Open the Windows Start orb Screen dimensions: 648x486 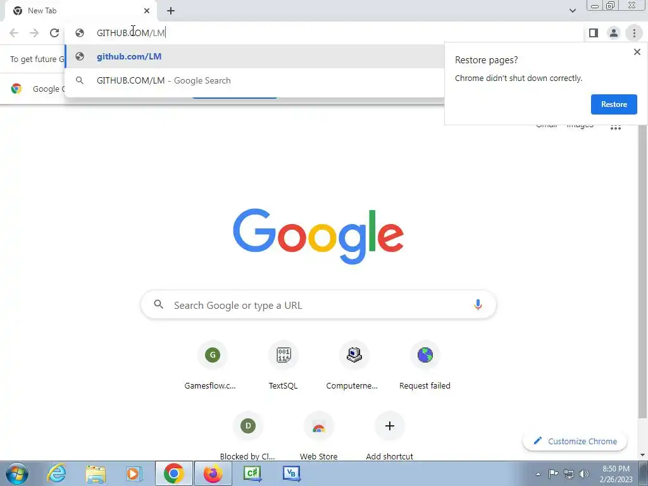[x=16, y=473]
